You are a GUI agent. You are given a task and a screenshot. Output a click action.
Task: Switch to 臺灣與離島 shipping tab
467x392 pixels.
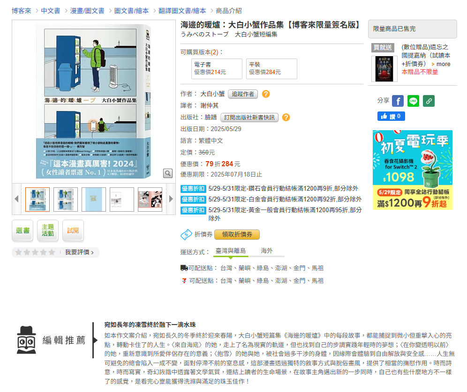pos(231,251)
